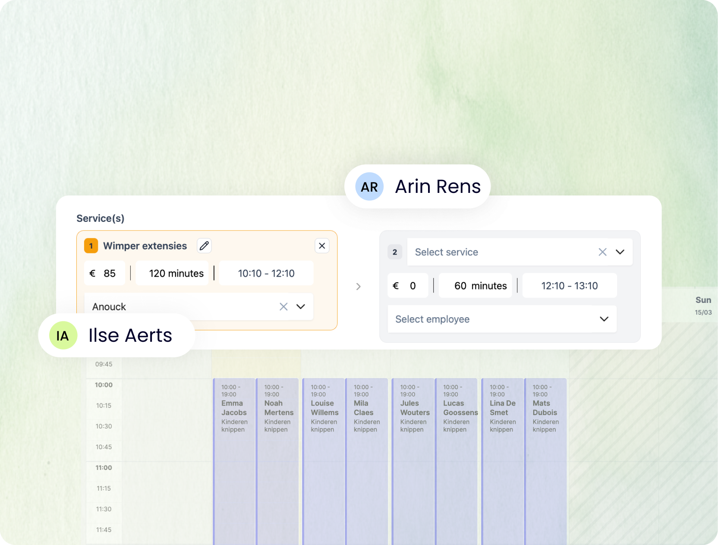The width and height of the screenshot is (718, 545).
Task: Click the IA avatar of Ilse Aerts
Action: 63,336
